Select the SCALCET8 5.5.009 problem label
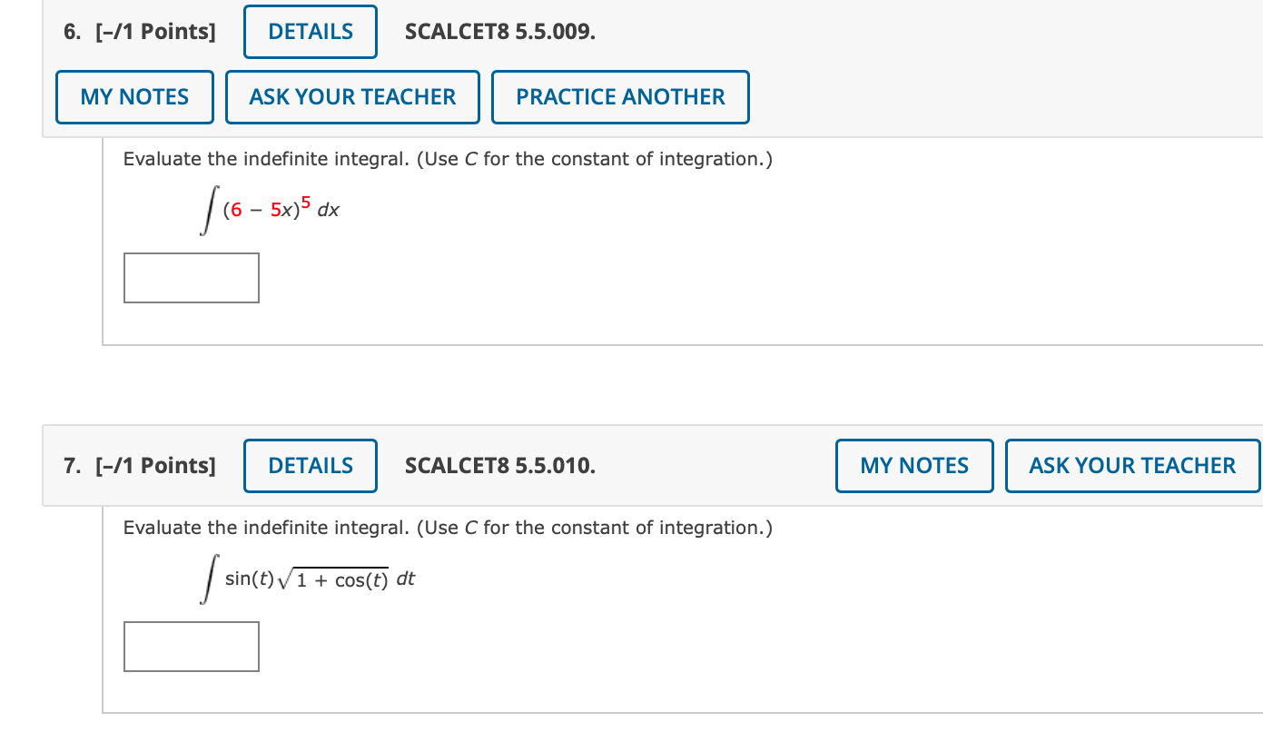Image resolution: width=1263 pixels, height=742 pixels. [500, 31]
